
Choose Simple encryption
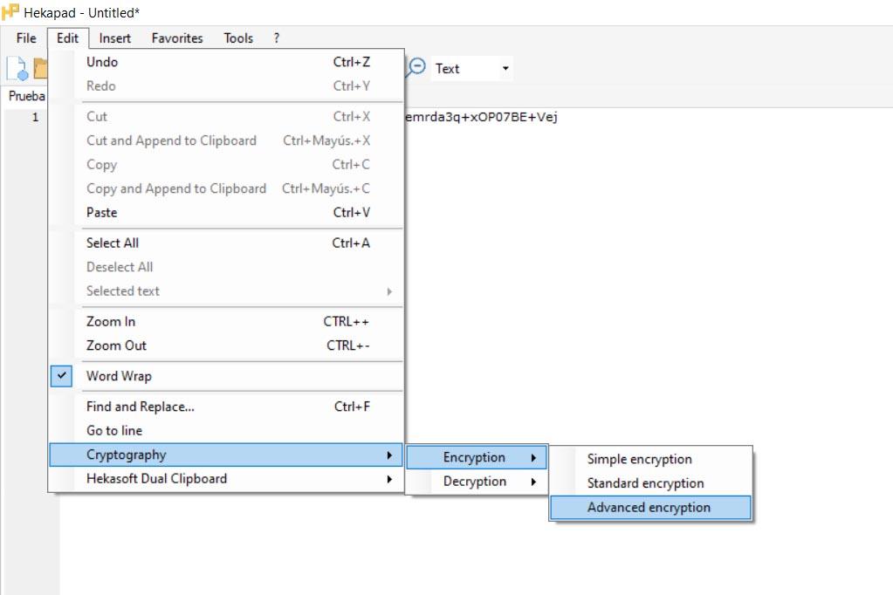[x=651, y=459]
